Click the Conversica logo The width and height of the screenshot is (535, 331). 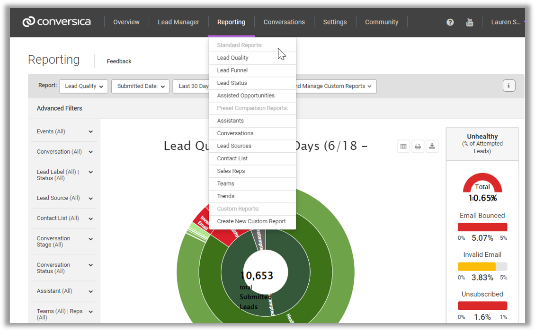[57, 22]
